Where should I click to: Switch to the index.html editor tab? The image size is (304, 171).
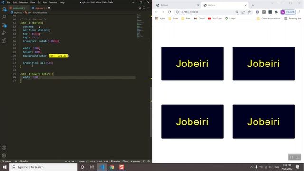(x=19, y=8)
